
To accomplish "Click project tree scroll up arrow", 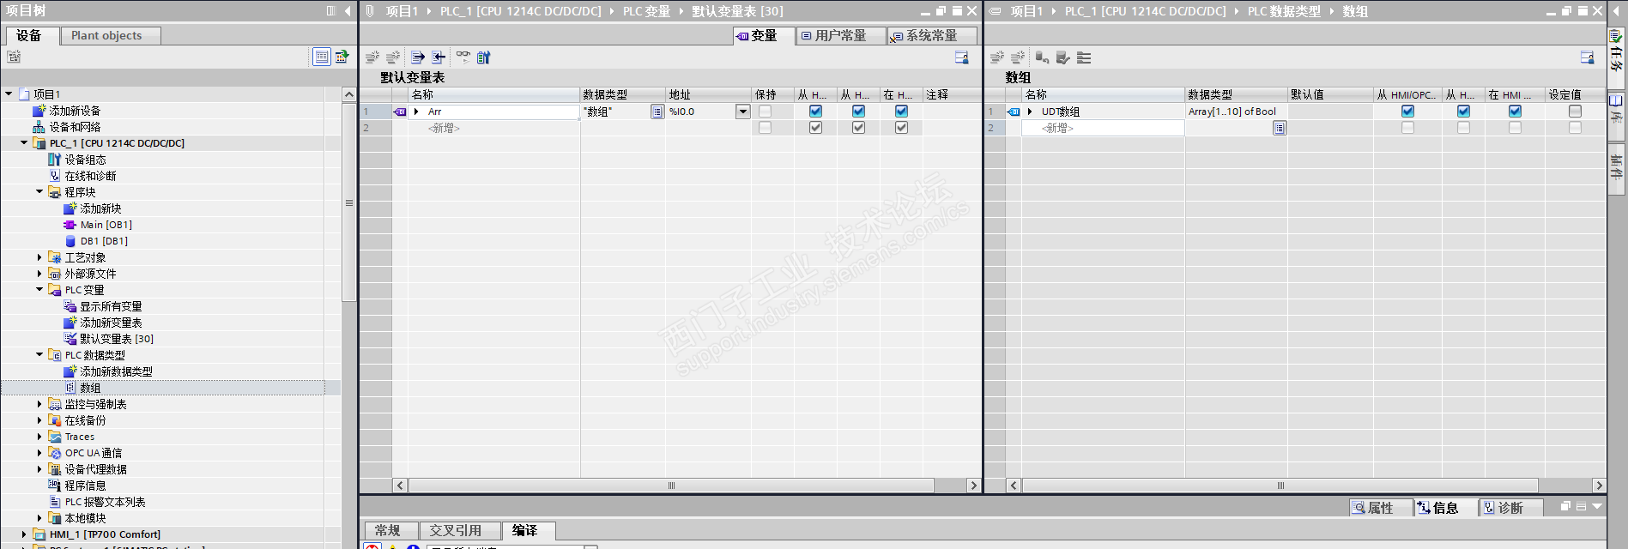I will tap(348, 94).
